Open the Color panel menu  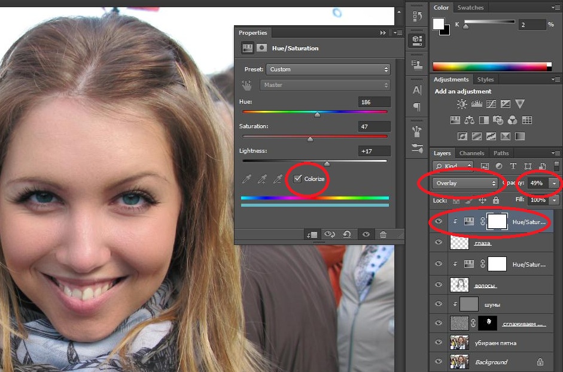[x=556, y=8]
